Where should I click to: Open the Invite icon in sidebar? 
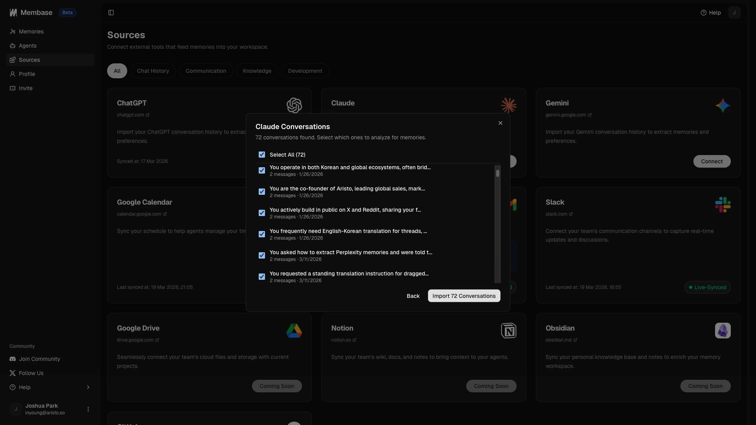pyautogui.click(x=13, y=88)
